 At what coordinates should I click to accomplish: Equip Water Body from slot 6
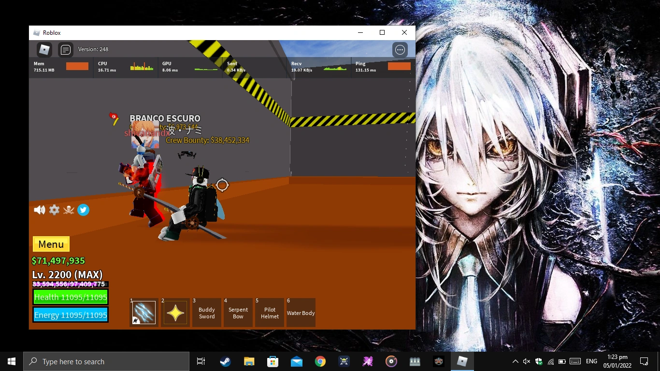point(301,313)
